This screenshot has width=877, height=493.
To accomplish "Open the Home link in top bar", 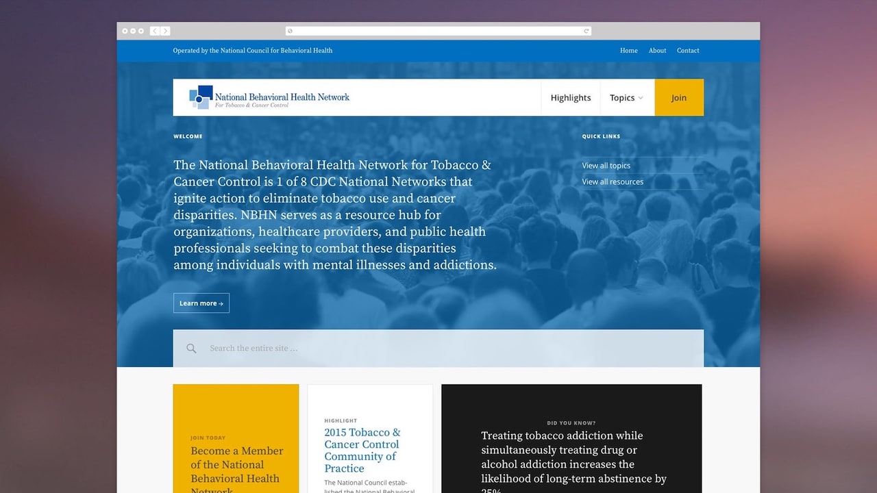I will coord(629,51).
